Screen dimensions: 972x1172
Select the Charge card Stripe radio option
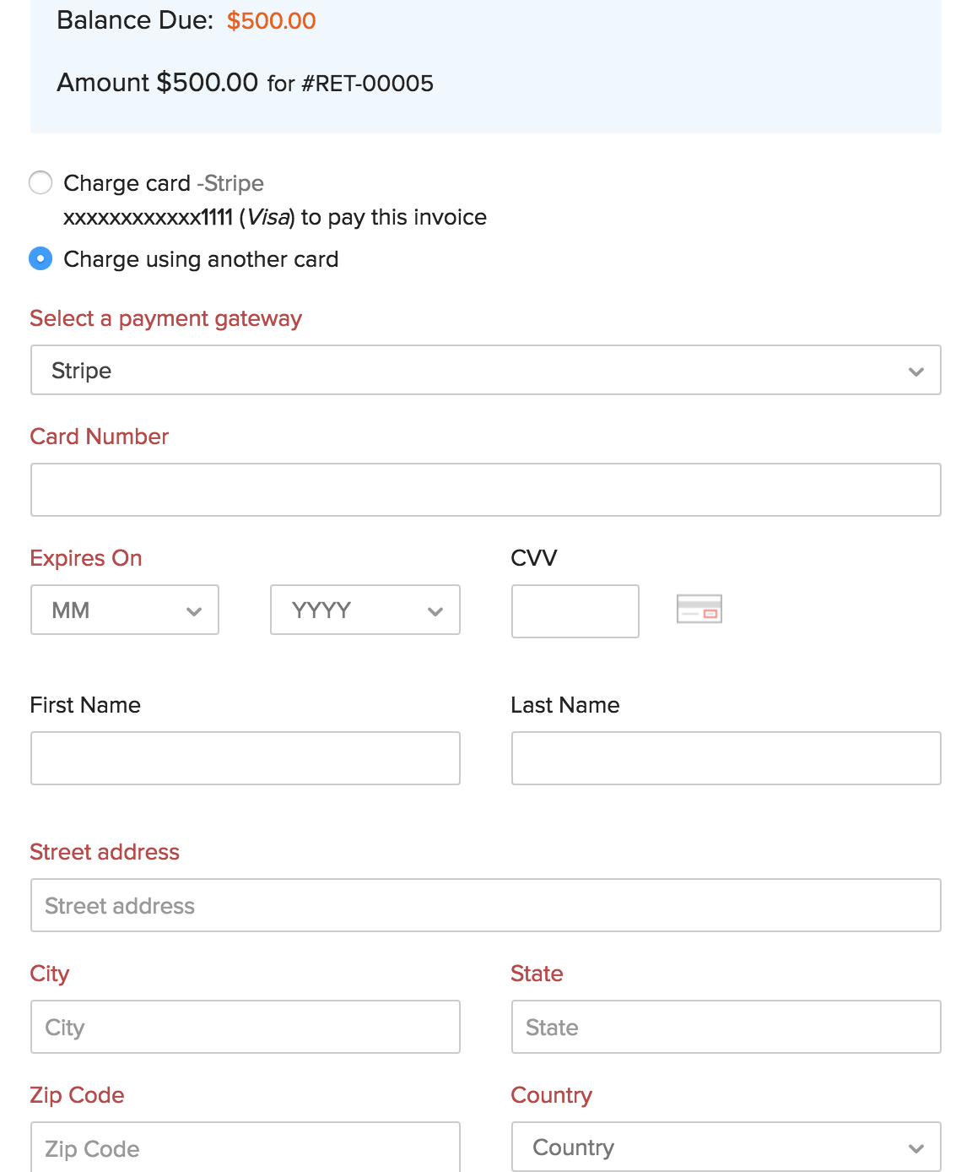(x=40, y=182)
